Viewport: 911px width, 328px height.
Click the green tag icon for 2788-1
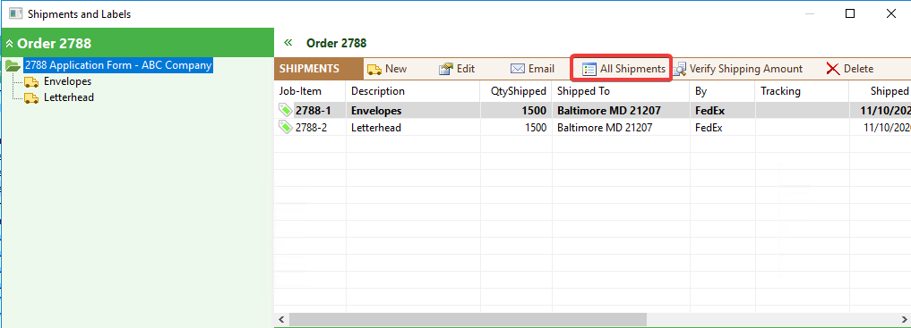tap(286, 111)
